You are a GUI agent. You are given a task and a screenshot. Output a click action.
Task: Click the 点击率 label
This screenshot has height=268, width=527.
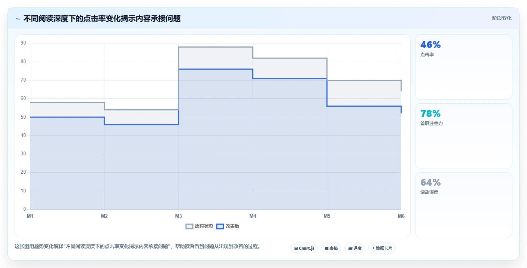click(x=427, y=55)
